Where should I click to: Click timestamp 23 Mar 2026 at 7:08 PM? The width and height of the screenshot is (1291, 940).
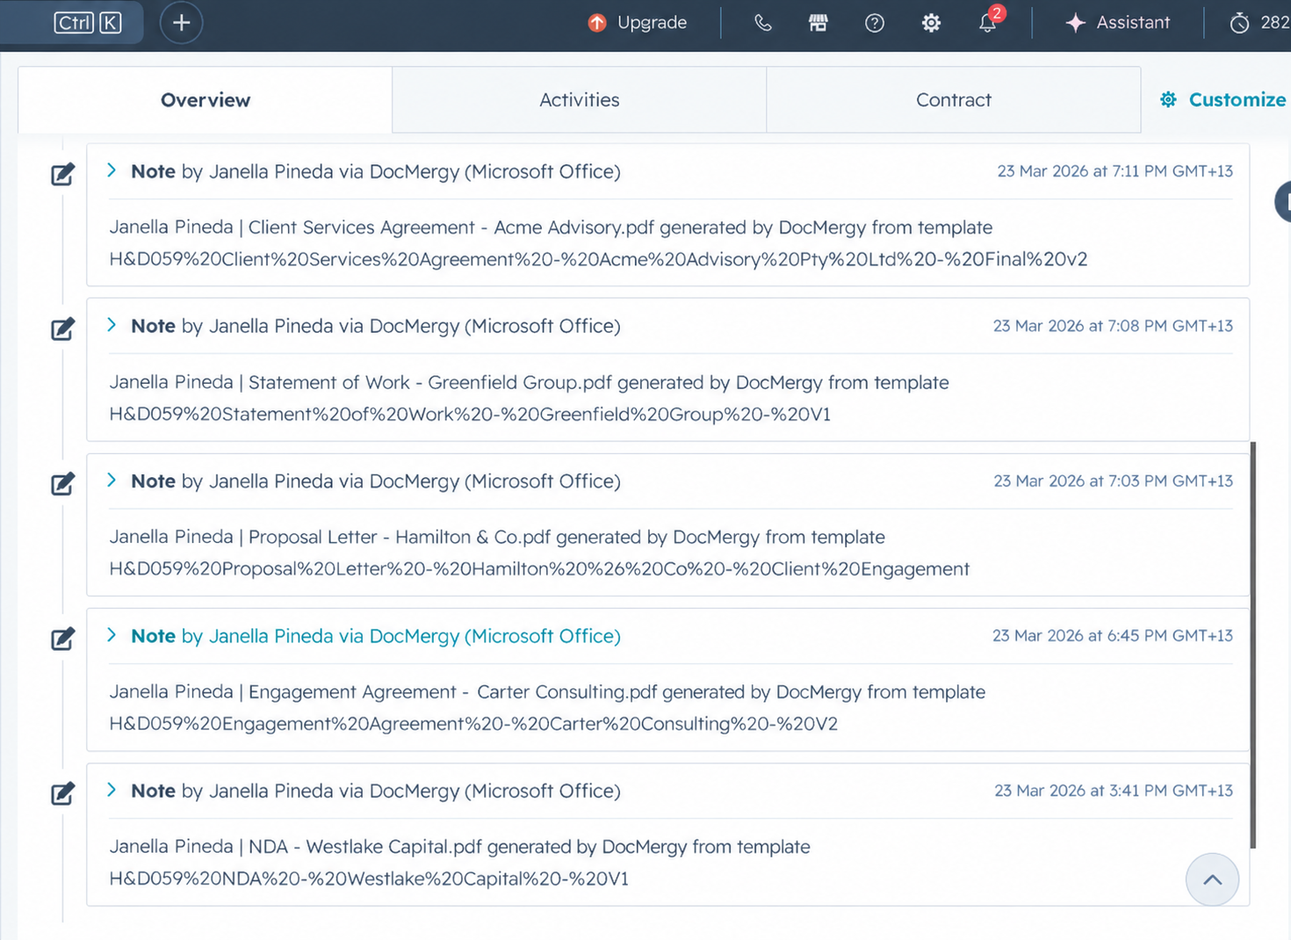point(1113,326)
